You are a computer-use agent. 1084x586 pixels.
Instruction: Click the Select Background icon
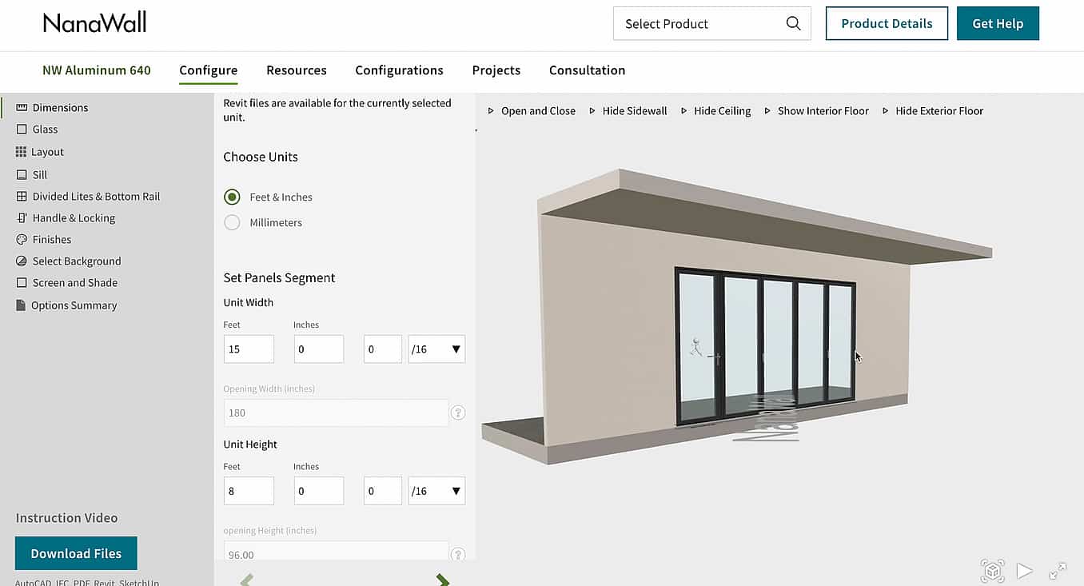22,261
